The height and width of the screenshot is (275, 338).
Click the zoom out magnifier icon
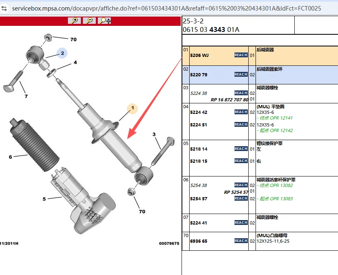click(x=89, y=21)
